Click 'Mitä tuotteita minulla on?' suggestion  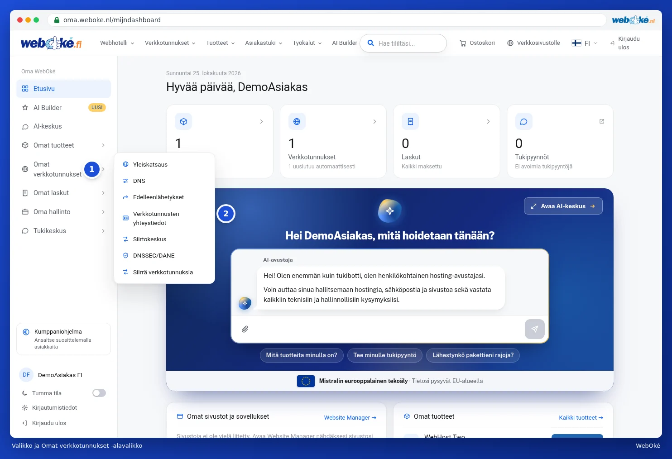point(302,355)
